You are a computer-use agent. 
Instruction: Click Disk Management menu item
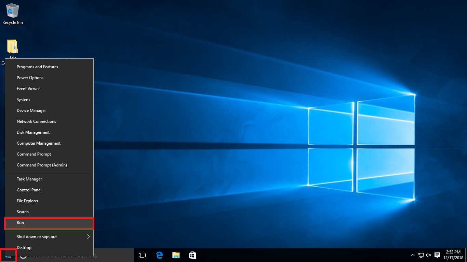33,132
